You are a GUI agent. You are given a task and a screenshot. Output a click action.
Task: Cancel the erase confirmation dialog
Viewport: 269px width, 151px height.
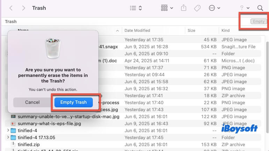coord(32,102)
